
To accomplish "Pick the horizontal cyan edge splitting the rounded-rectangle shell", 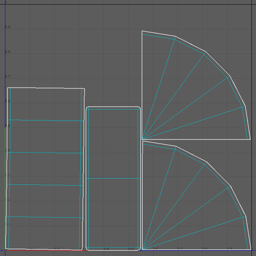I will (x=113, y=179).
